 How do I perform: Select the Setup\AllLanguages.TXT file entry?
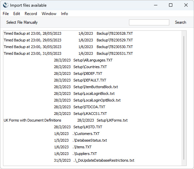[92, 60]
